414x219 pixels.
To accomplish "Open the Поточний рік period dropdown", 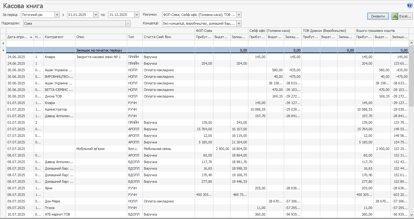I will click(x=57, y=15).
